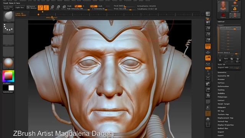Select the Move transform icon
Screen dimensions: 245x138
(x=52, y=8)
